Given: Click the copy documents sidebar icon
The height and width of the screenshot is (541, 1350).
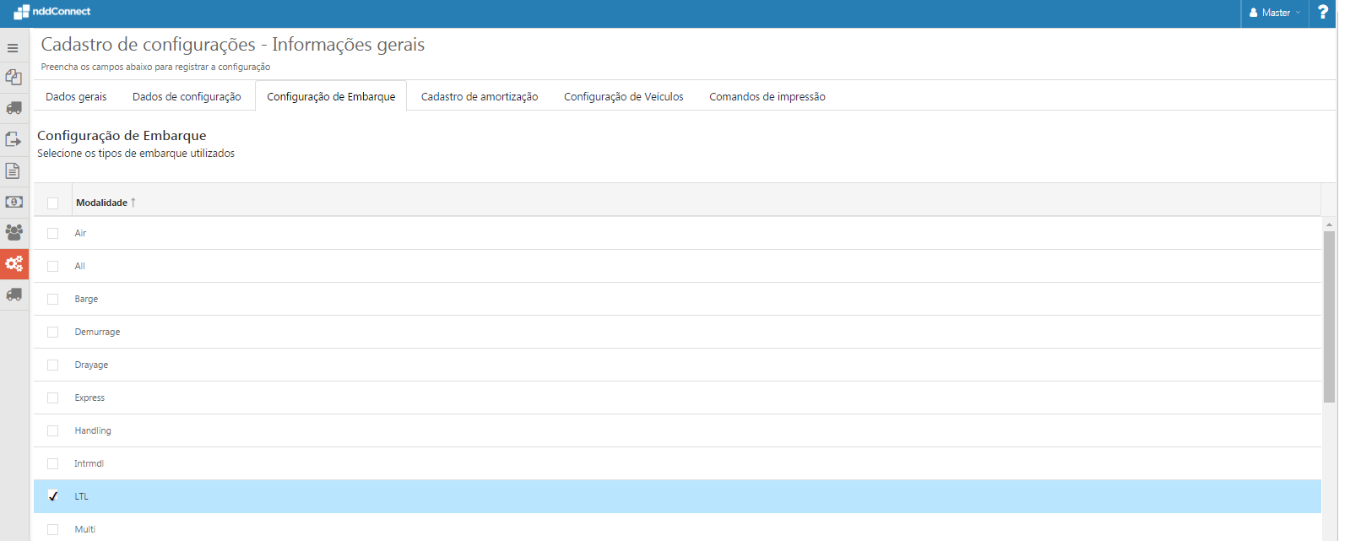Looking at the screenshot, I should (14, 77).
